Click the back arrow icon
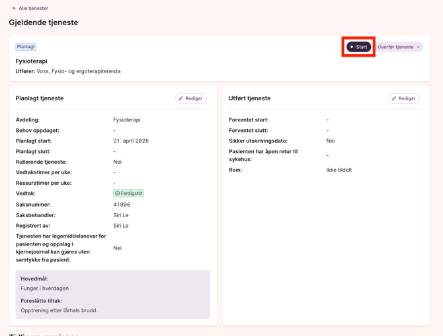 point(14,9)
